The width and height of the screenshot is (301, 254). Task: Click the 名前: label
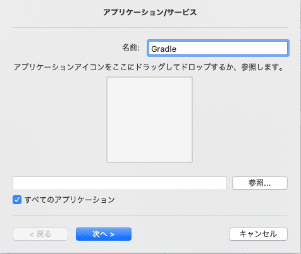(x=131, y=48)
